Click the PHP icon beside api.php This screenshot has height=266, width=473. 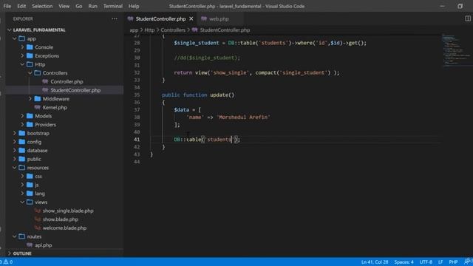[30, 245]
